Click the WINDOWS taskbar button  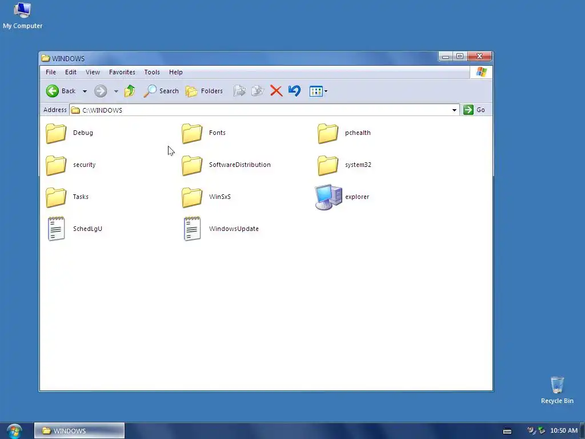point(79,431)
